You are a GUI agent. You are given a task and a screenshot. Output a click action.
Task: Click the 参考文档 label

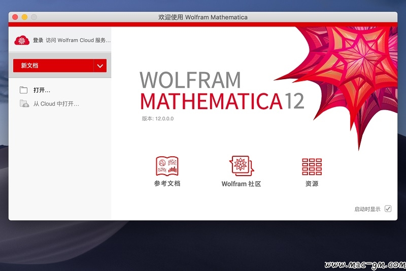(167, 184)
